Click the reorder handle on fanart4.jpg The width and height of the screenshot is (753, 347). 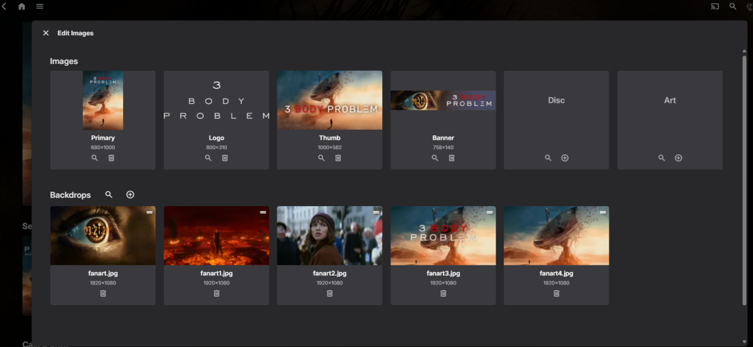[x=602, y=212]
